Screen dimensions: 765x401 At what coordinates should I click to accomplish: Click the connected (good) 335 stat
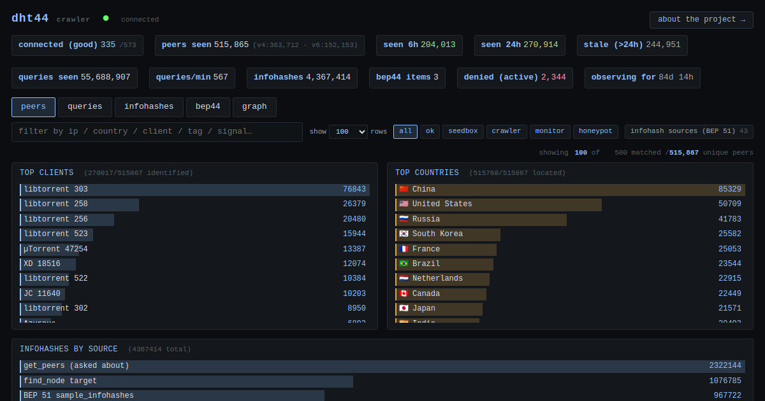(x=77, y=45)
